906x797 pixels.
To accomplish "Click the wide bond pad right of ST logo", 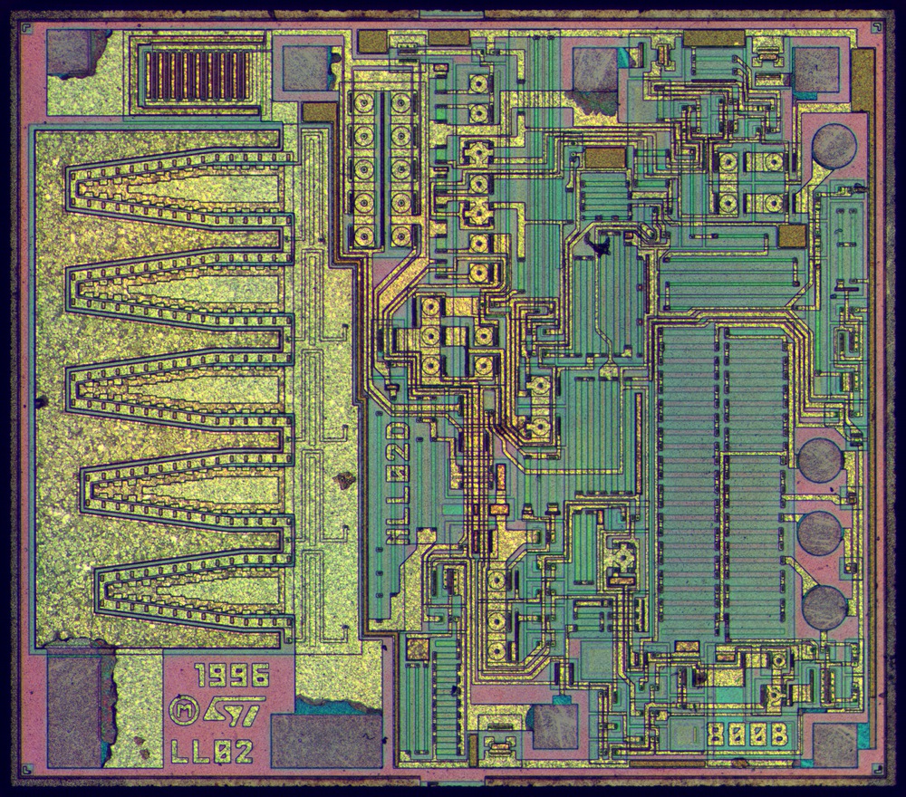I will click(x=325, y=738).
